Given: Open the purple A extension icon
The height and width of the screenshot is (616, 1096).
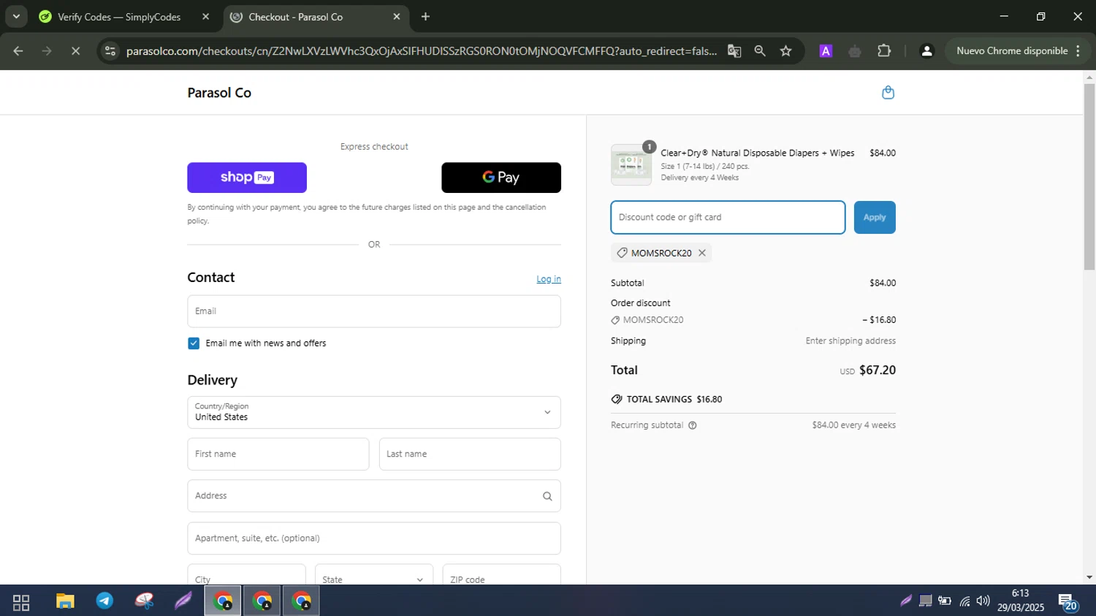Looking at the screenshot, I should 826,51.
